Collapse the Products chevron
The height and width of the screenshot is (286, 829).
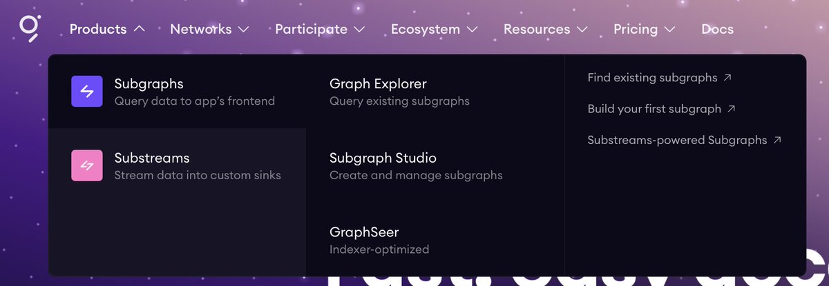(x=139, y=29)
